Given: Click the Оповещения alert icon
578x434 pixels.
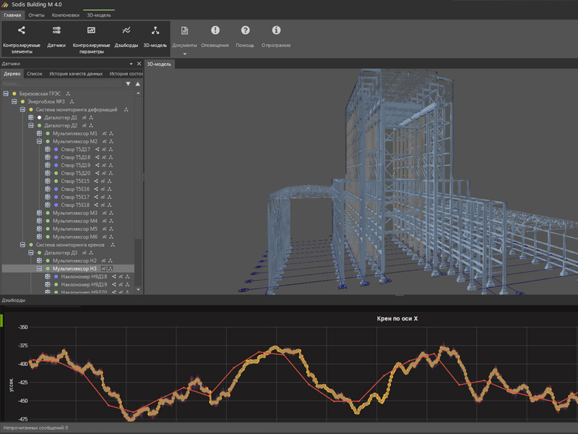Looking at the screenshot, I should (215, 30).
